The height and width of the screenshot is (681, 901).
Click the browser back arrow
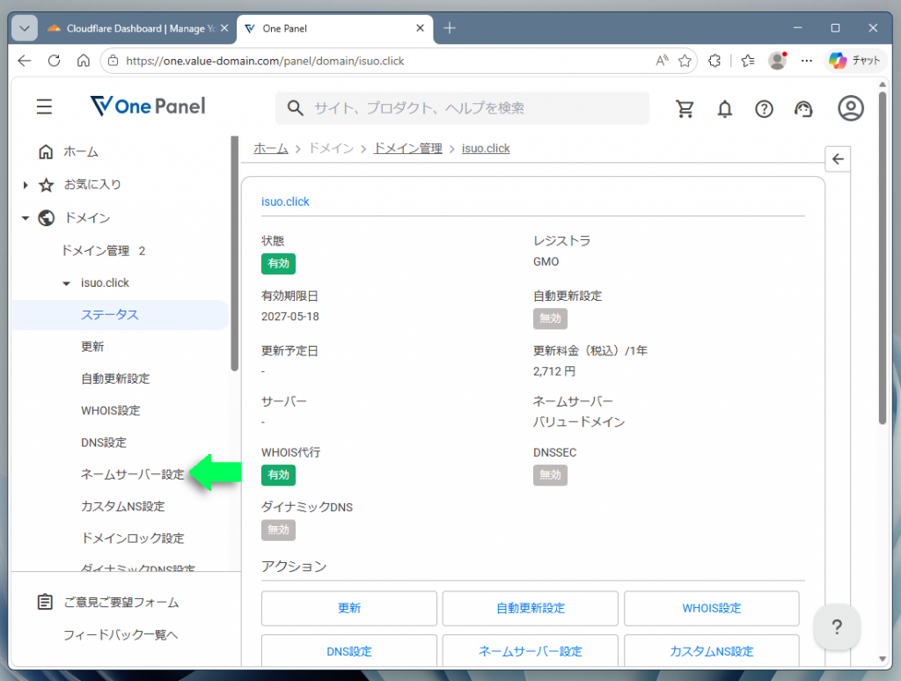click(x=24, y=61)
